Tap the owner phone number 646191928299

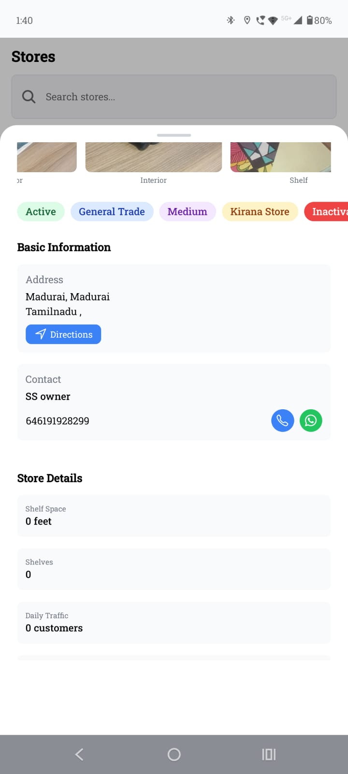click(57, 420)
